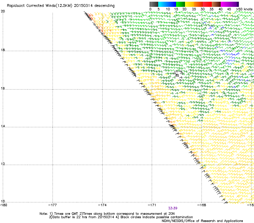The width and height of the screenshot is (254, 223).
Task: Click the latitude label 18
Action: (x=3, y=50)
